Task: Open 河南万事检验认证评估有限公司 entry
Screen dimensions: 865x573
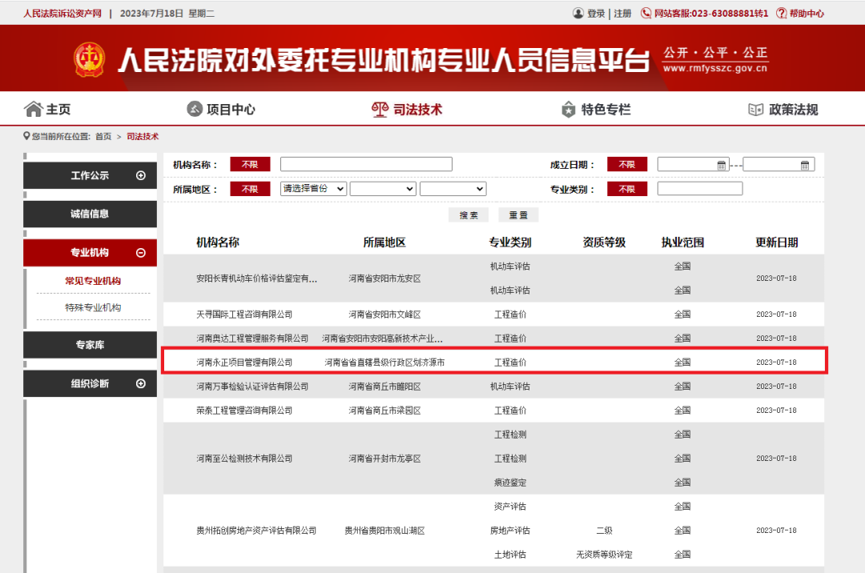Action: [x=252, y=387]
